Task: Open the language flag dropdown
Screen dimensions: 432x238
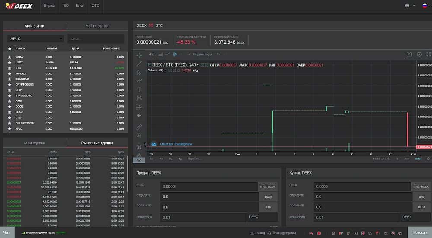Action: tap(426, 6)
